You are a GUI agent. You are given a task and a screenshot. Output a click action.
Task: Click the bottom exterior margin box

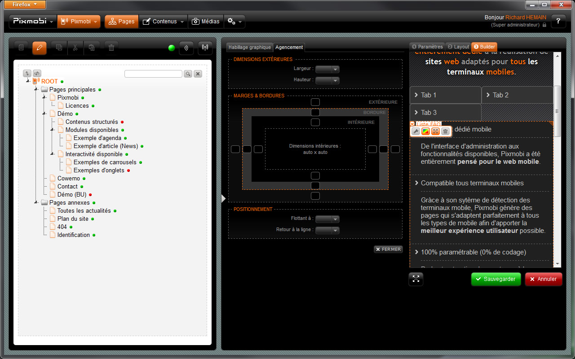coord(315,196)
